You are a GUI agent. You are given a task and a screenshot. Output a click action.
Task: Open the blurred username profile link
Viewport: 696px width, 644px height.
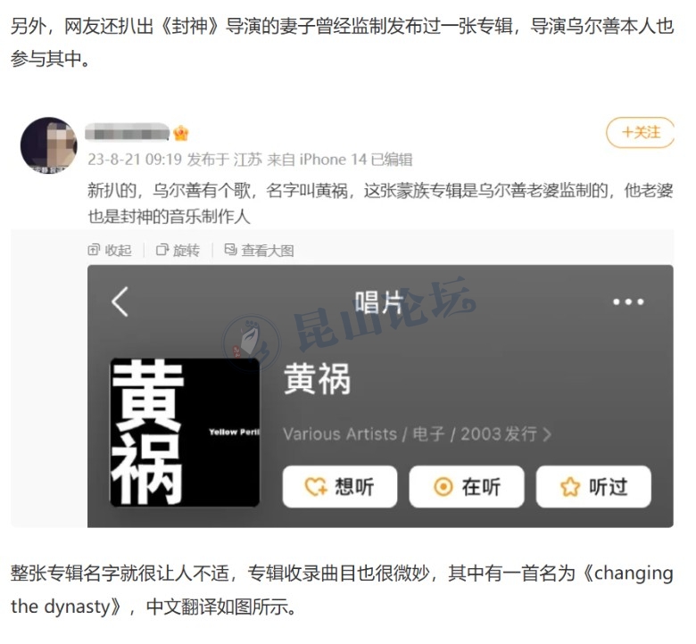tap(128, 132)
